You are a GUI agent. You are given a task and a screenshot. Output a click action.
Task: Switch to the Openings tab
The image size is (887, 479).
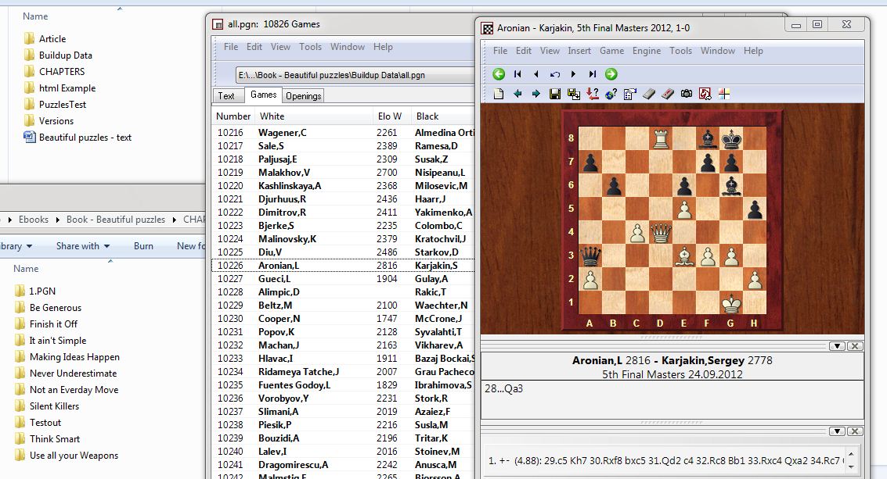[x=303, y=96]
